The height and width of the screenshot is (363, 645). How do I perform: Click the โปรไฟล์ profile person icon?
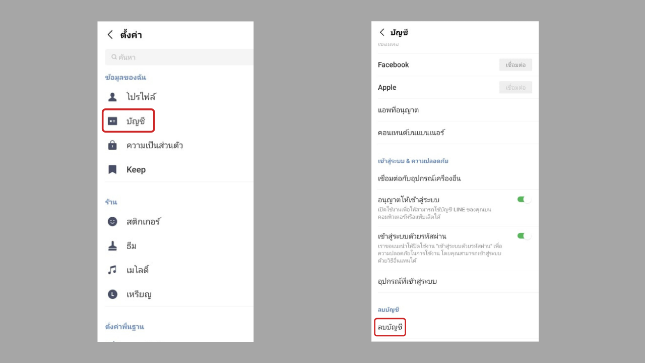112,97
